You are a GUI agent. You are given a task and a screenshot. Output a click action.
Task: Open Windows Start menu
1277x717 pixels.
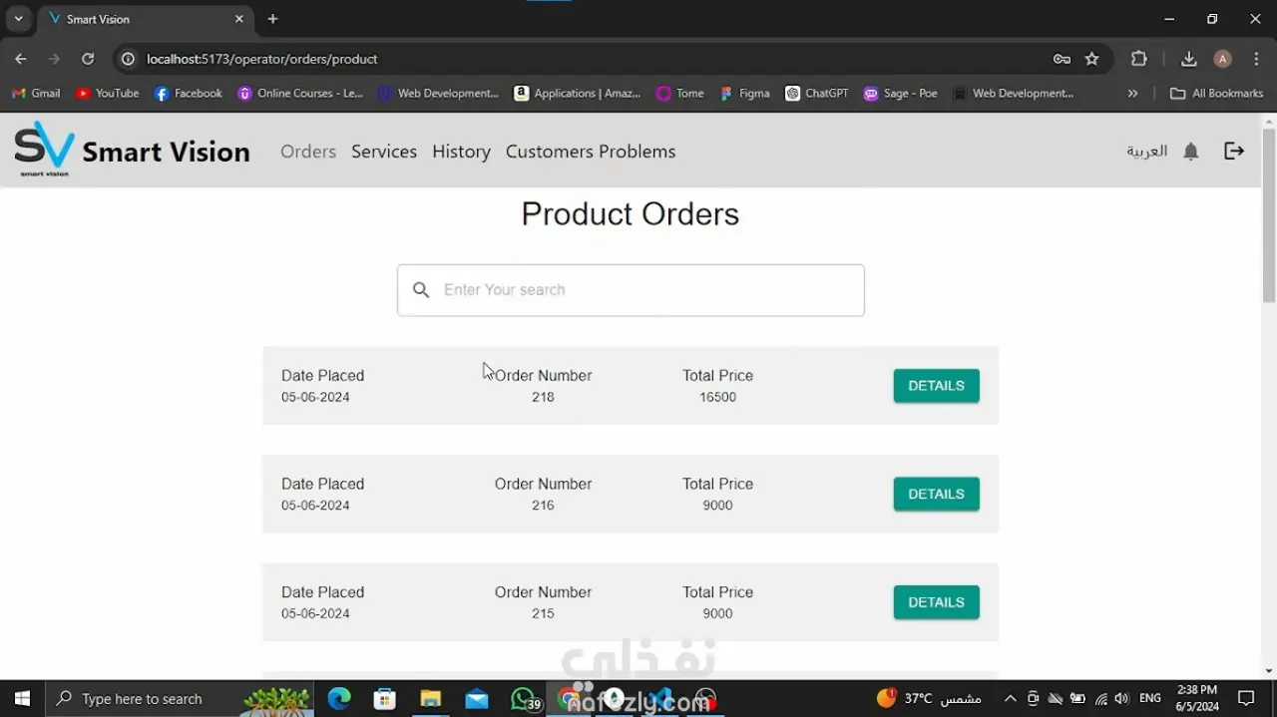22,698
